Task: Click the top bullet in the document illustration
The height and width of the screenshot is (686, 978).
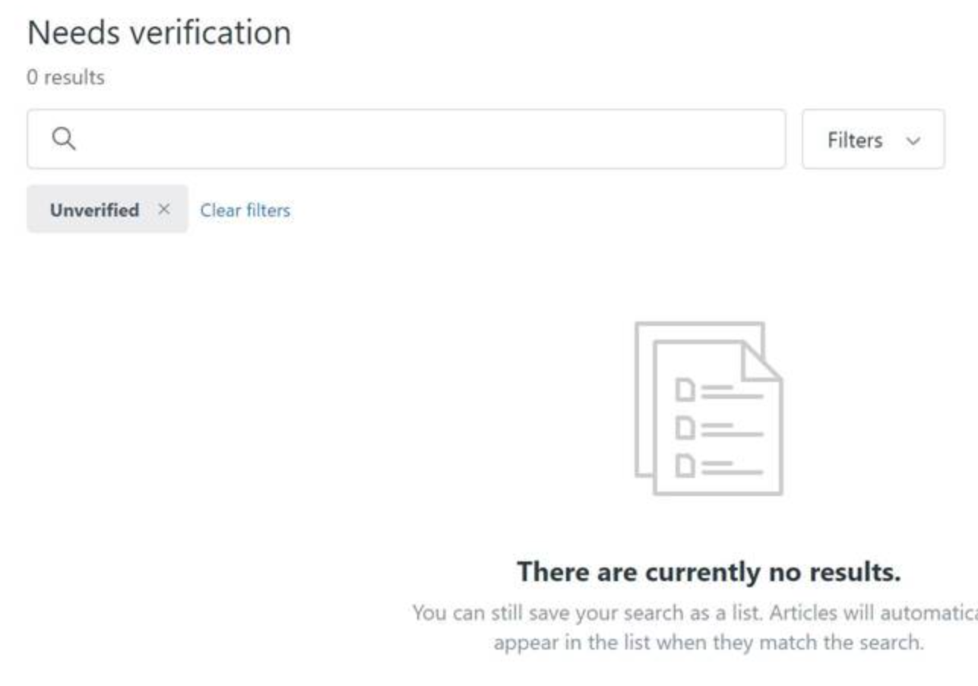Action: pyautogui.click(x=685, y=390)
